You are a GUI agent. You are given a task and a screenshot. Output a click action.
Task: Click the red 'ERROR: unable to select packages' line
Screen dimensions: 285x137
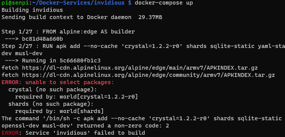click(58, 83)
